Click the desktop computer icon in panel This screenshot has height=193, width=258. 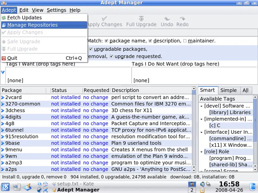pos(17,187)
